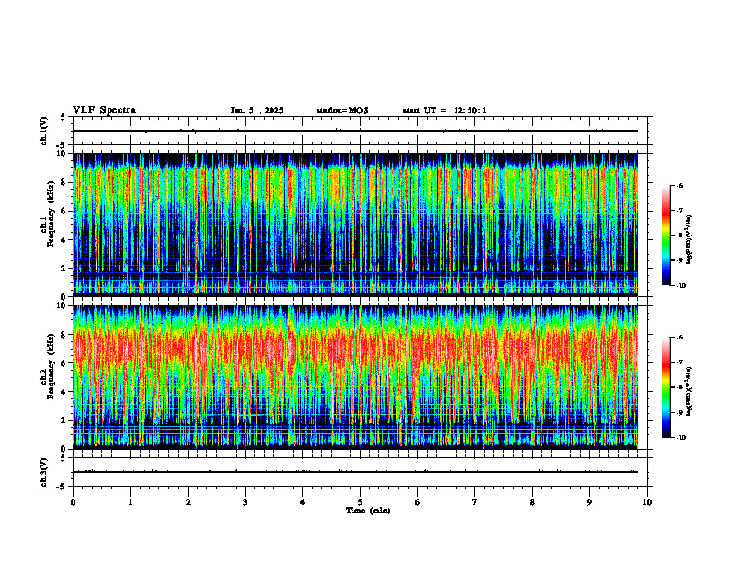Click the "-10" label on ch.2 colorbar

pyautogui.click(x=680, y=438)
